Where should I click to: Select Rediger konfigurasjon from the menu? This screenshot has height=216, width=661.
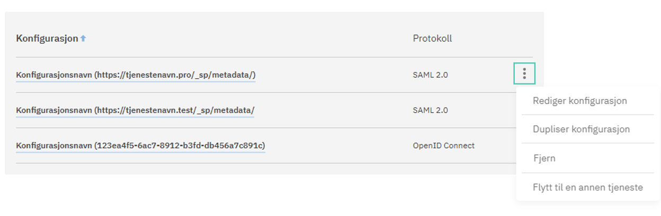click(580, 101)
